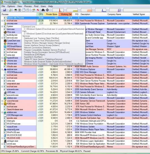Open process Properties from the toolbar
This screenshot has height=154, width=150.
tap(33, 10)
